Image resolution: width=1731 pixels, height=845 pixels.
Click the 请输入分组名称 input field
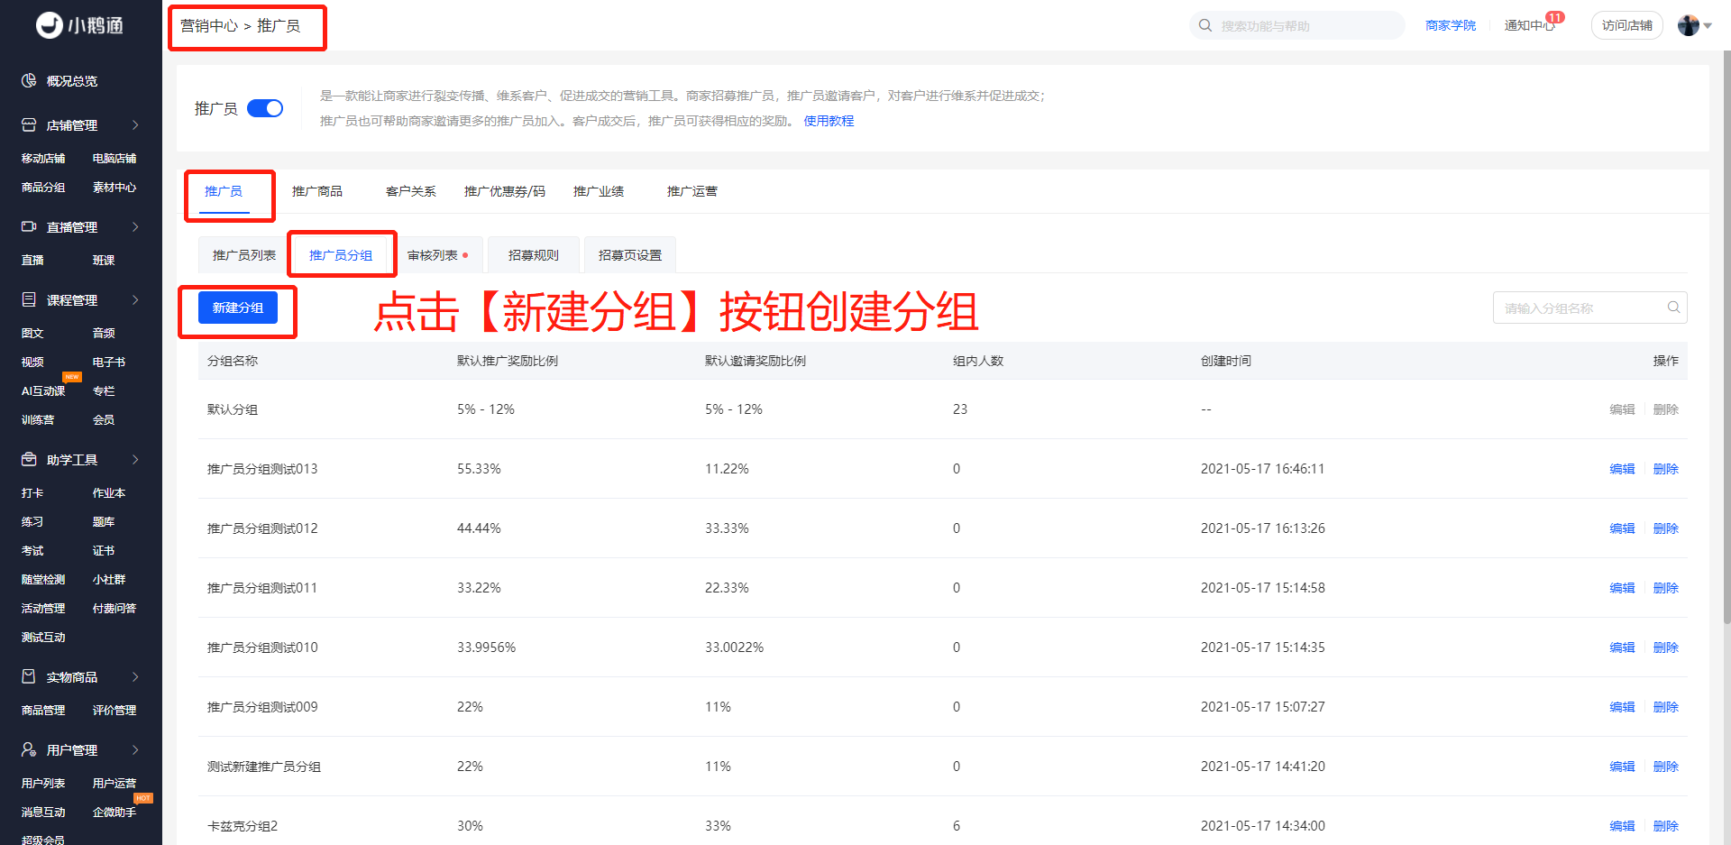click(x=1589, y=308)
